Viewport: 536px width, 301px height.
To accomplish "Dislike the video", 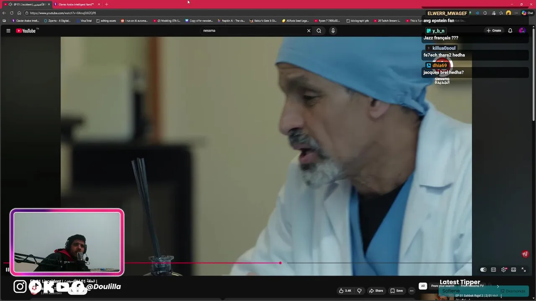I will click(x=359, y=291).
